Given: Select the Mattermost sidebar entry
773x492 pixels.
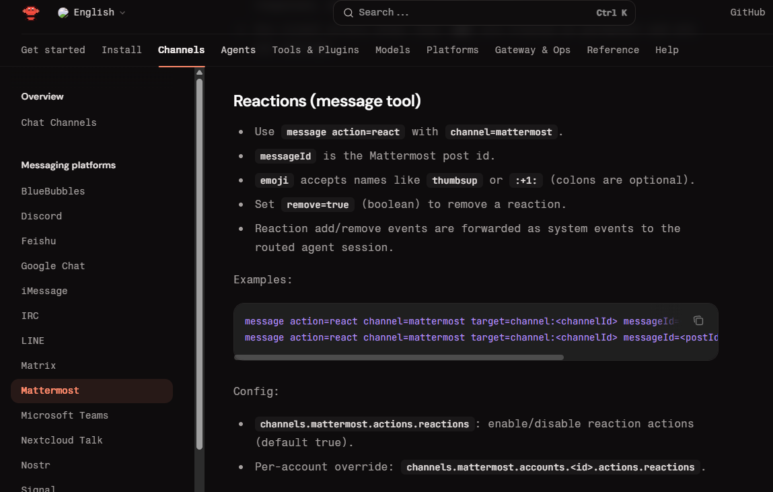Looking at the screenshot, I should [x=91, y=391].
